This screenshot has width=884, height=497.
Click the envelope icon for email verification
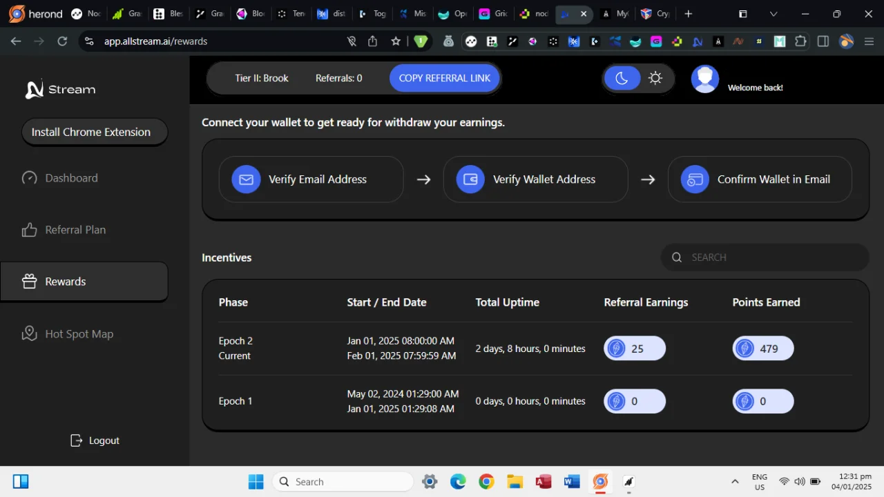coord(246,179)
